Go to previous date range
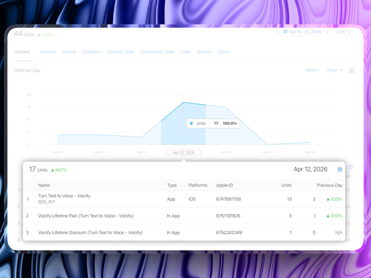 click(x=277, y=32)
